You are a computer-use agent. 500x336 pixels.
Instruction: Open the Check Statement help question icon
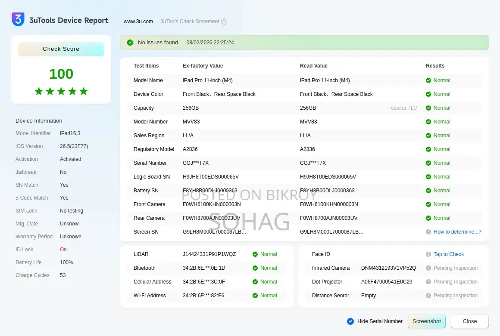224,22
